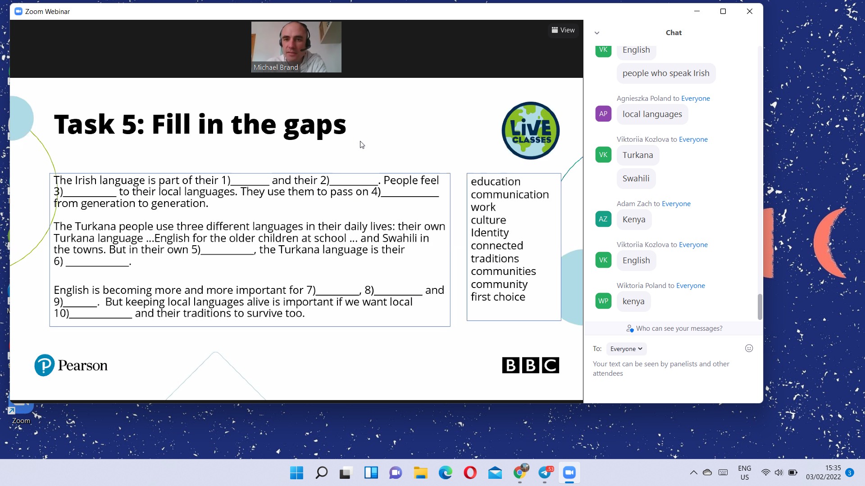Open the View layout options
Image resolution: width=865 pixels, height=486 pixels.
click(563, 30)
